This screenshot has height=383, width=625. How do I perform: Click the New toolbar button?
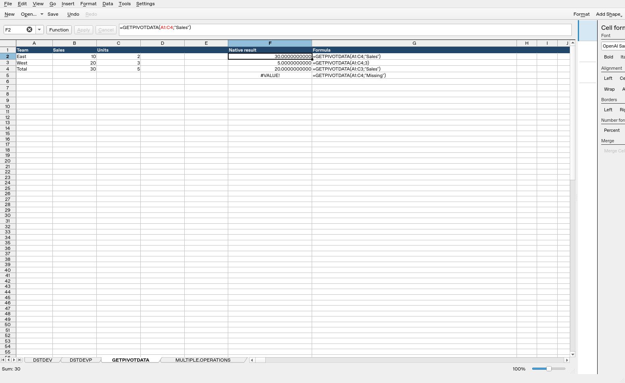point(10,14)
